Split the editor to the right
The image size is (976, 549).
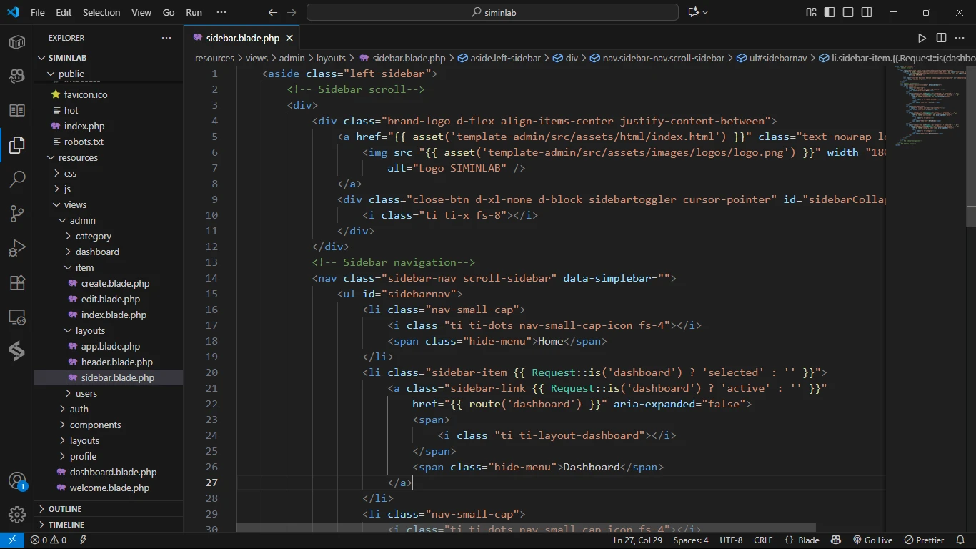(941, 38)
